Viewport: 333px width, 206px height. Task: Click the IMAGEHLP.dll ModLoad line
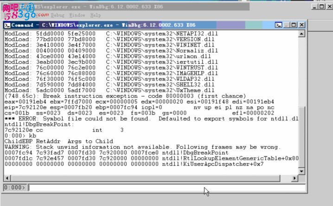[x=111, y=73]
